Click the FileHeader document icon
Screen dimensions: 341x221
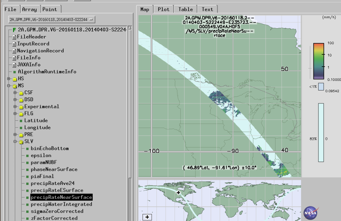pos(14,37)
